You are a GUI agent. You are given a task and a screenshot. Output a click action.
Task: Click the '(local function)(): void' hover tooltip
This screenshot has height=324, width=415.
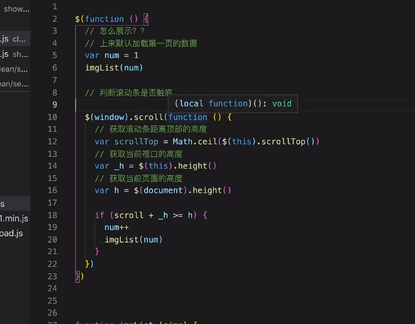[x=233, y=103]
